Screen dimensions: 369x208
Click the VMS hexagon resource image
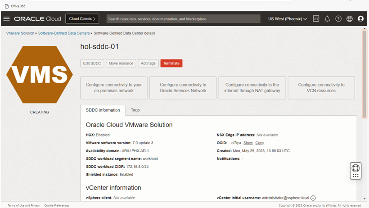tap(40, 74)
